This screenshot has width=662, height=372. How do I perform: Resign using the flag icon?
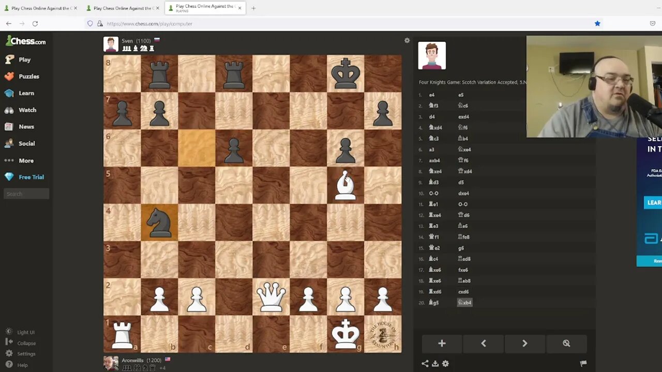pos(583,364)
